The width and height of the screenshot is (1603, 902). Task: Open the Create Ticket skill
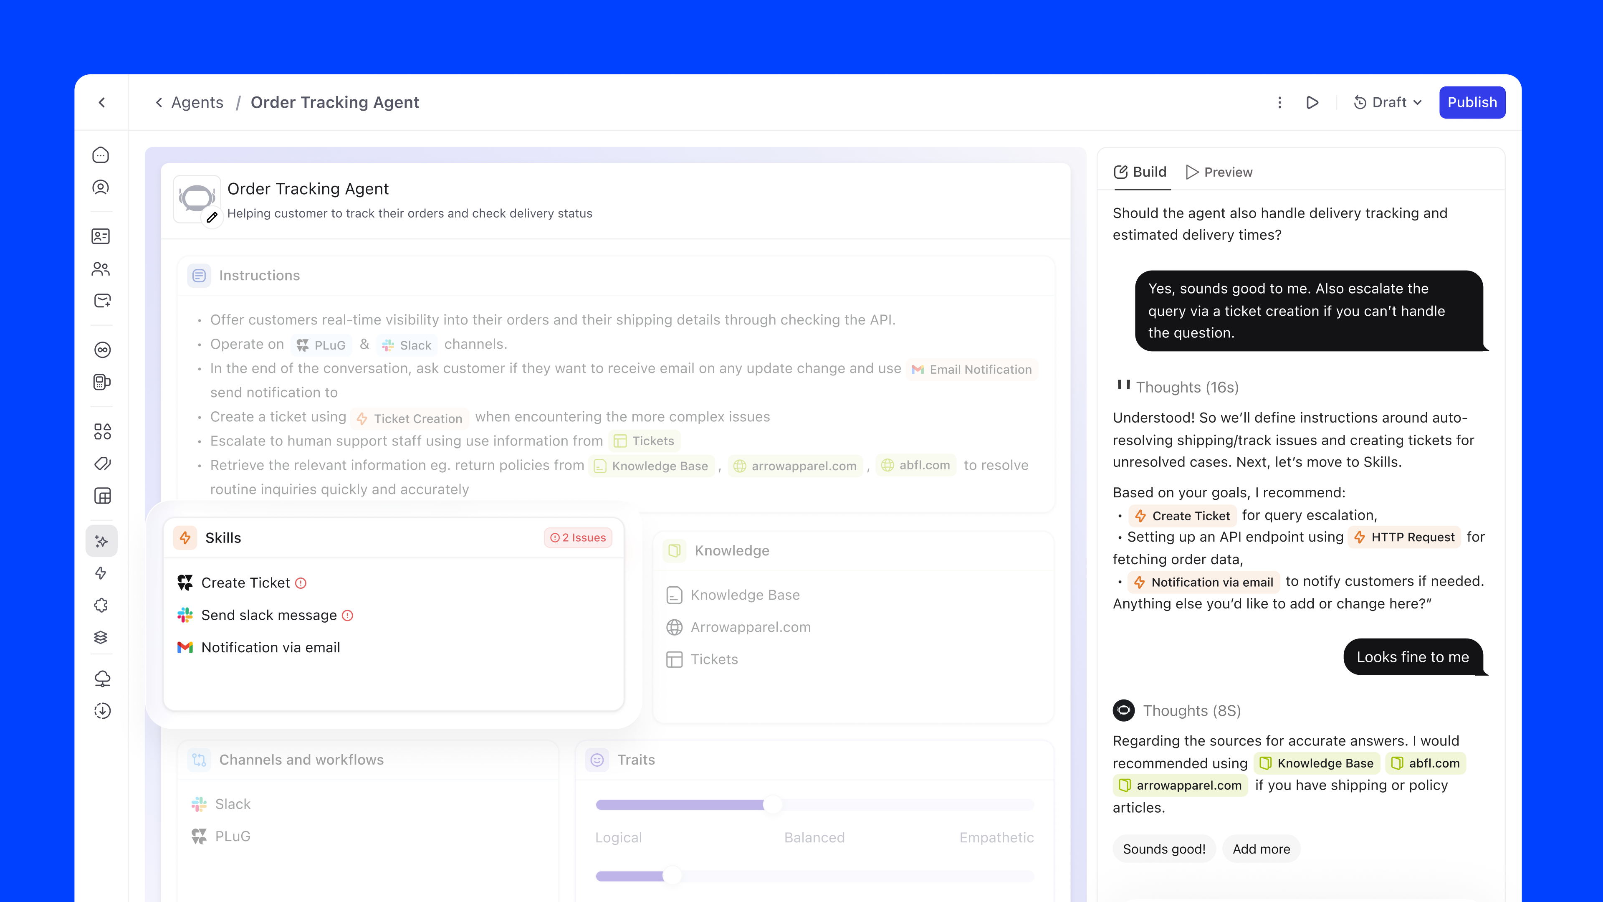(x=245, y=583)
